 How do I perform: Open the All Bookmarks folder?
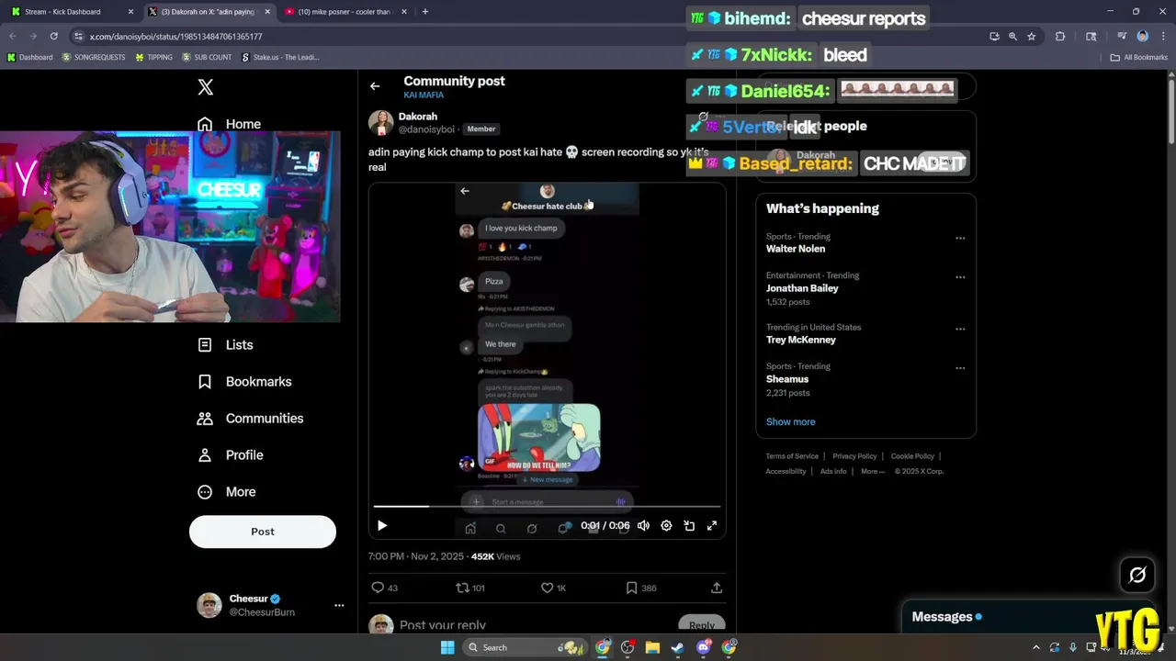pos(1139,57)
